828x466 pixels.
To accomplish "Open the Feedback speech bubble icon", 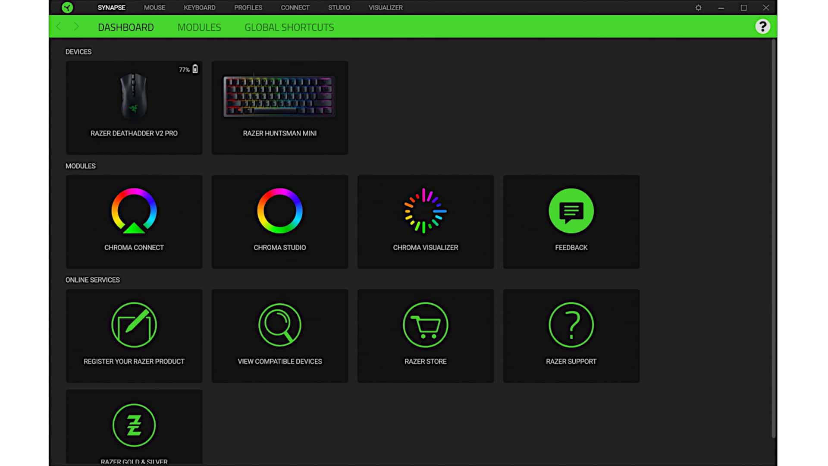I will click(x=571, y=211).
